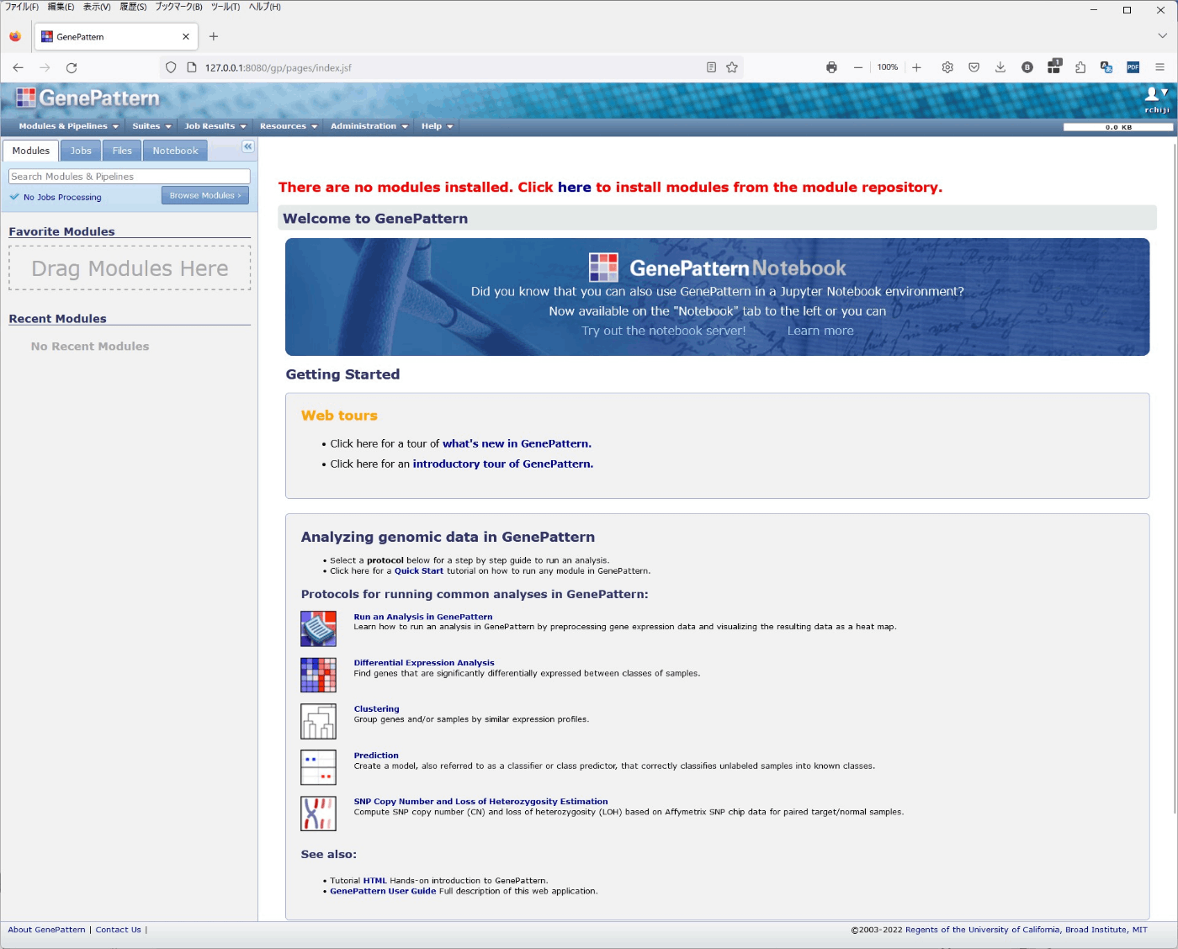Open the extensions puzzle icon
Viewport: 1178px width, 949px height.
[1080, 67]
